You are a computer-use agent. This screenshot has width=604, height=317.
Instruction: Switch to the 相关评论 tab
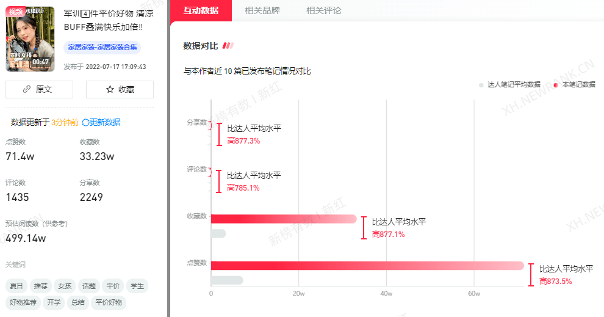[x=323, y=10]
